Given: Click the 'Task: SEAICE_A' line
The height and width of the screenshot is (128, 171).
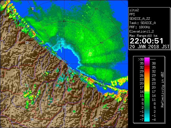Looking at the screenshot, I should (x=142, y=23).
